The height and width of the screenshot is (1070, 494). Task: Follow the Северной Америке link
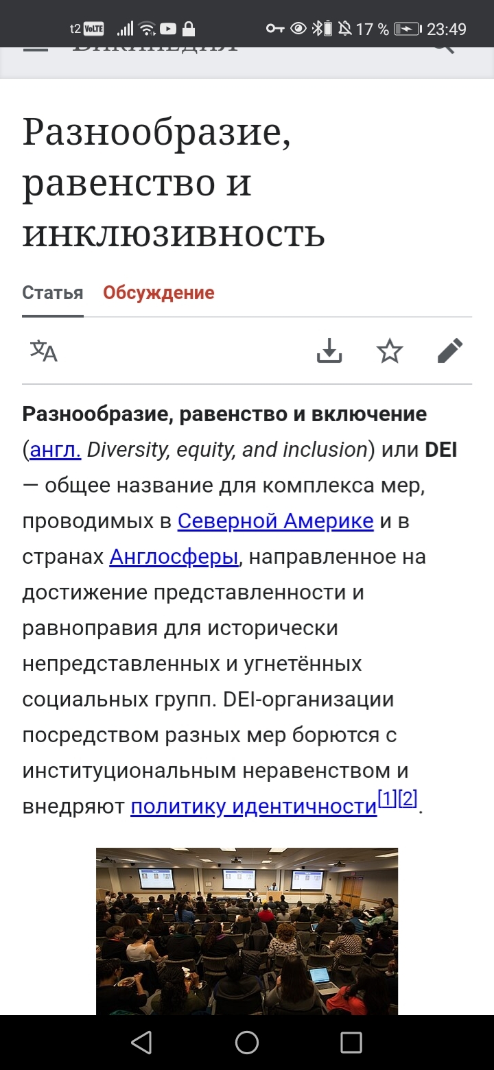coord(275,521)
